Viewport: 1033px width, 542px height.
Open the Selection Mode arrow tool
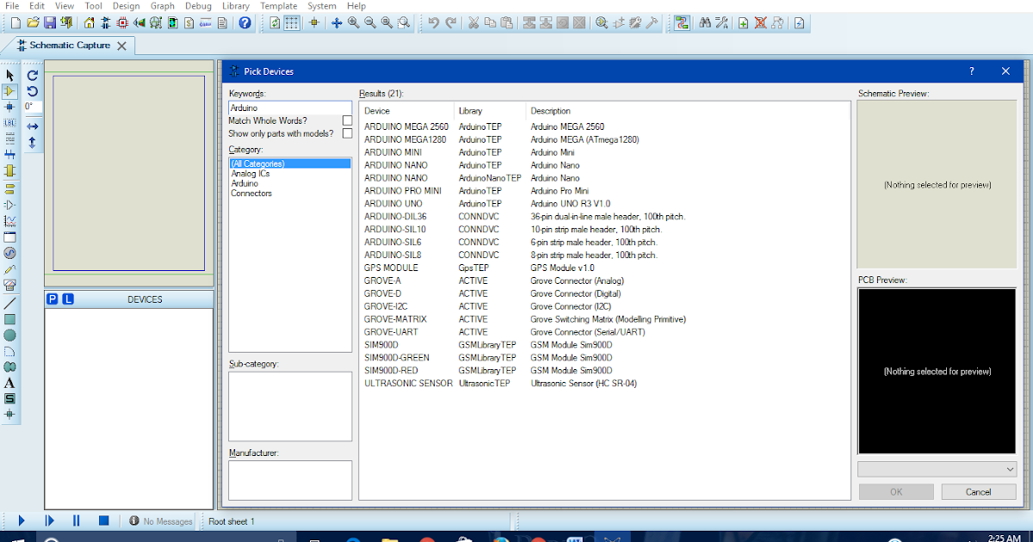[9, 76]
